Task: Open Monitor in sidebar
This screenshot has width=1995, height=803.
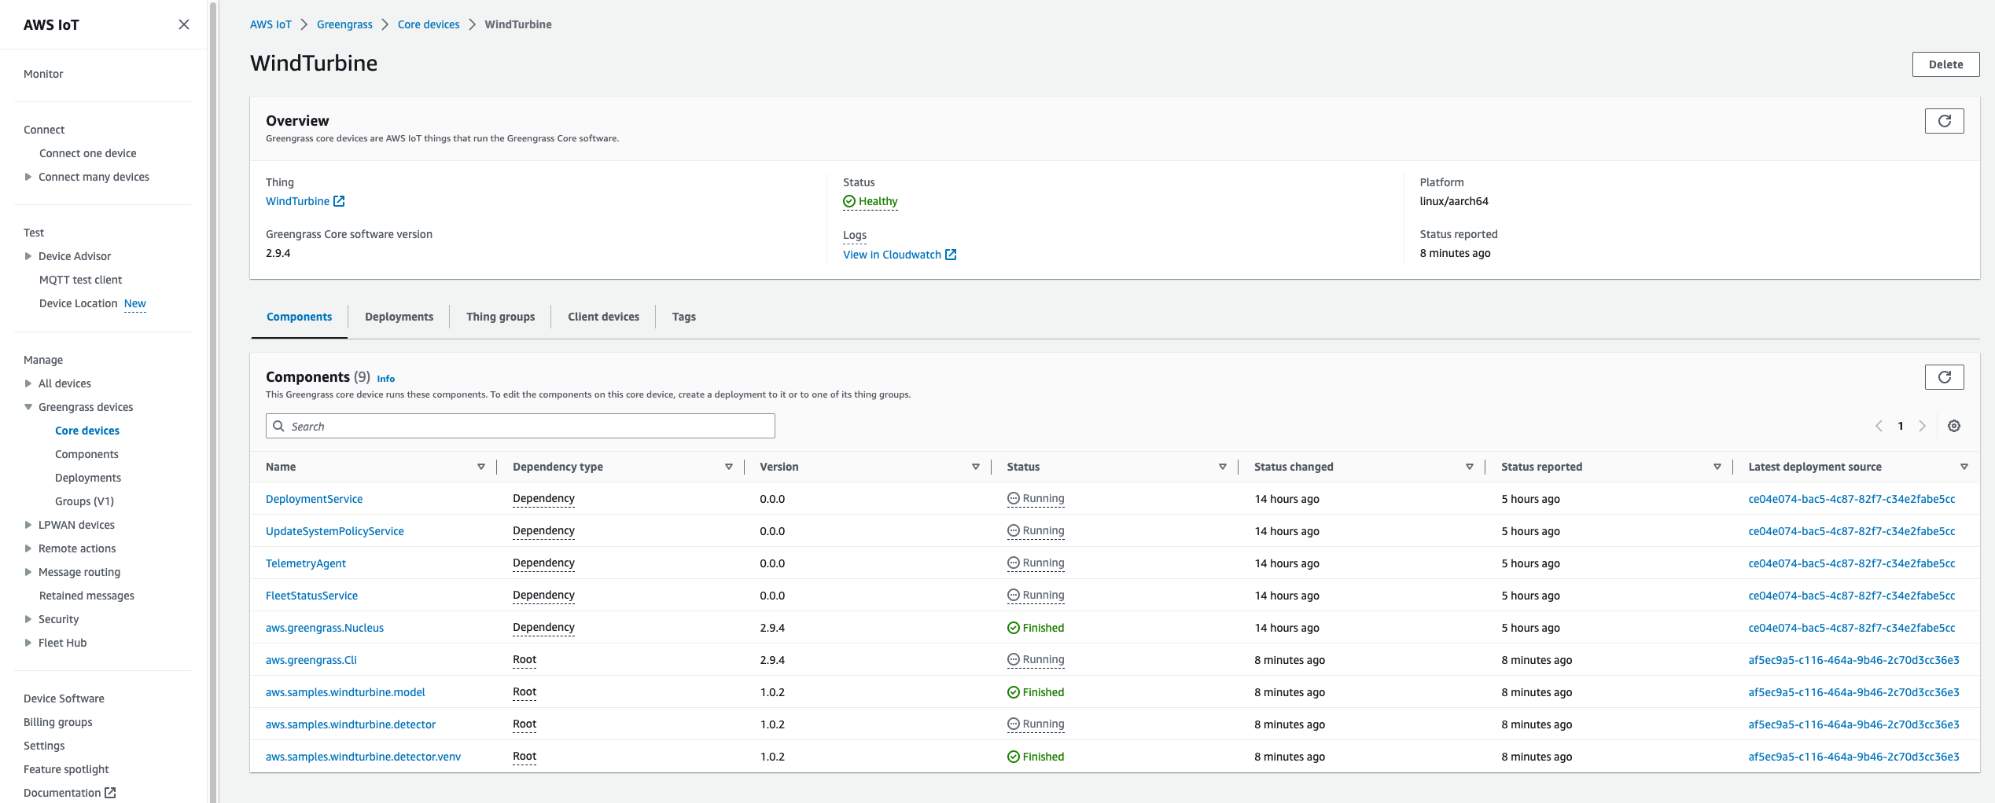Action: pos(43,74)
